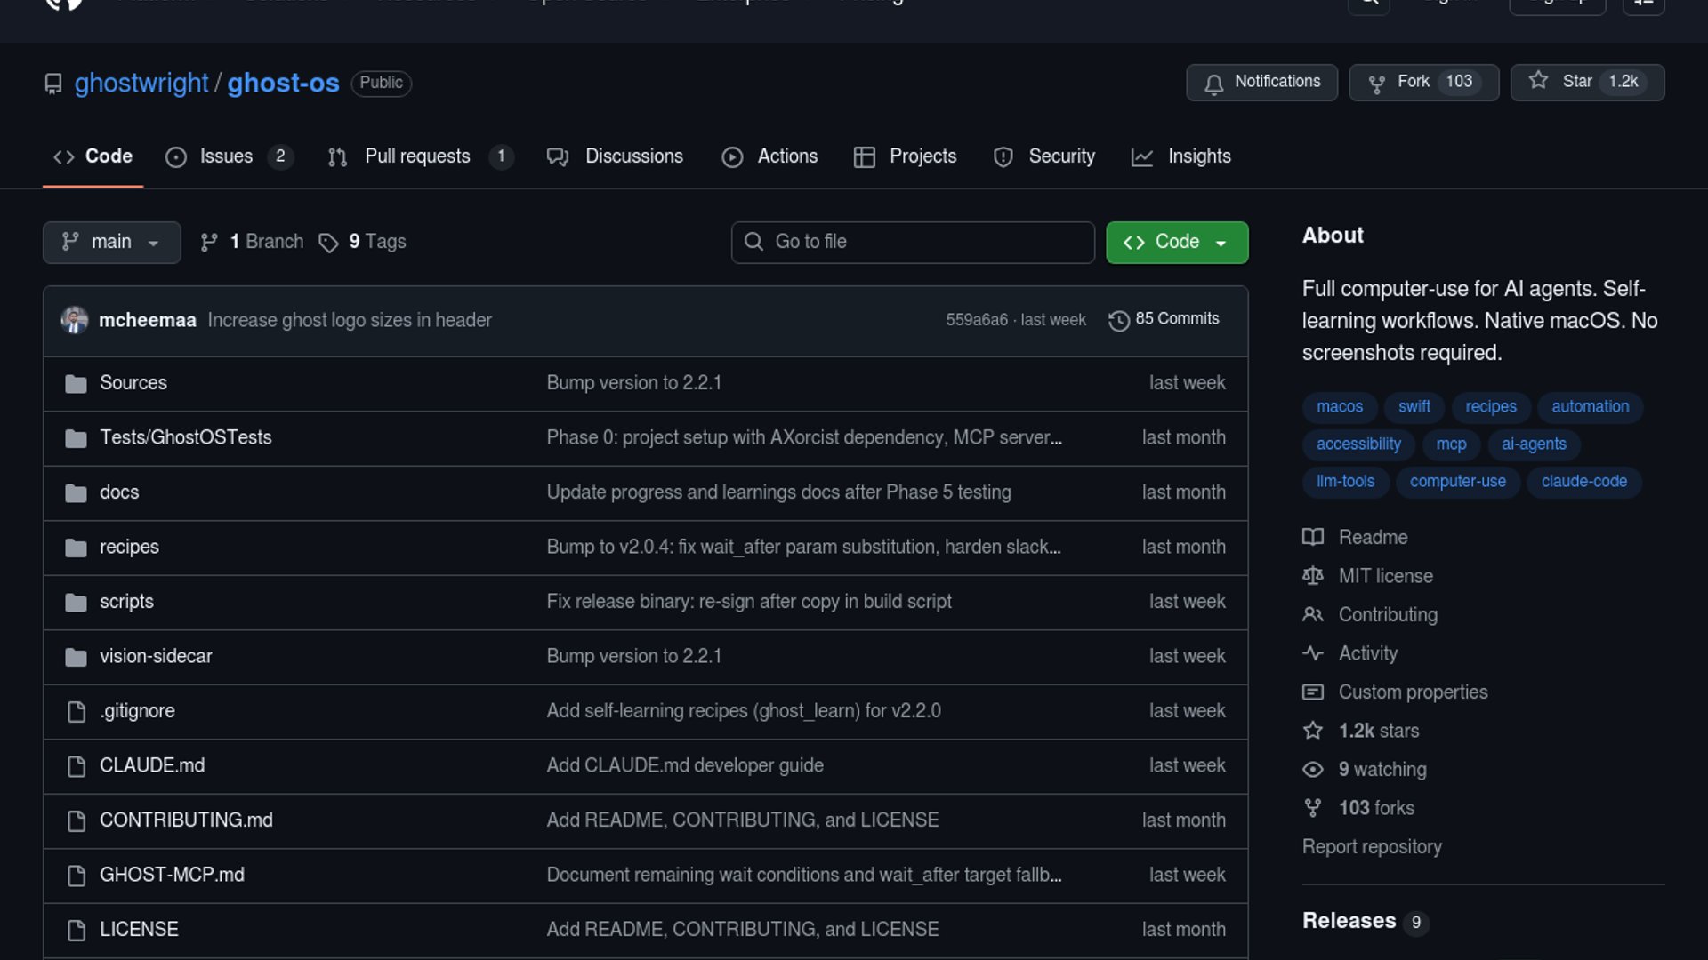Screen dimensions: 1708x960
Task: Switch to the Issues tab
Action: pos(227,156)
